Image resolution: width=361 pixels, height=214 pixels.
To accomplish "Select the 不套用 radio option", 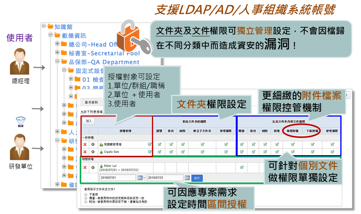I will (86, 195).
